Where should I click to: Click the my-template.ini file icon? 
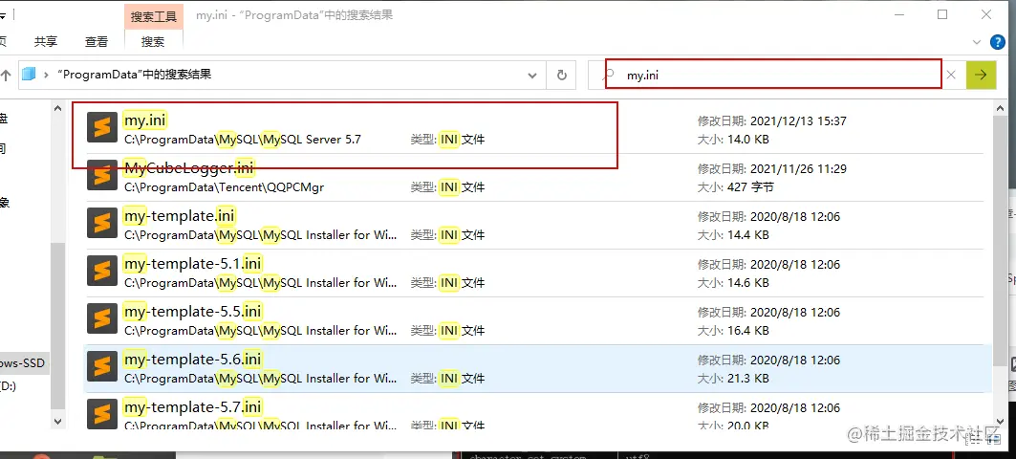102,224
